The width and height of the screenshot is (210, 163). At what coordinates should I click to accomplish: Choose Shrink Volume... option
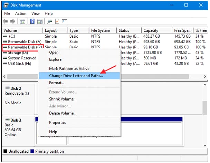click(x=79, y=99)
